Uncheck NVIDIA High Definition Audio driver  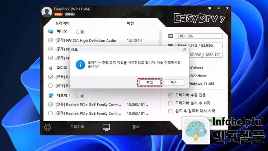[x=51, y=40]
